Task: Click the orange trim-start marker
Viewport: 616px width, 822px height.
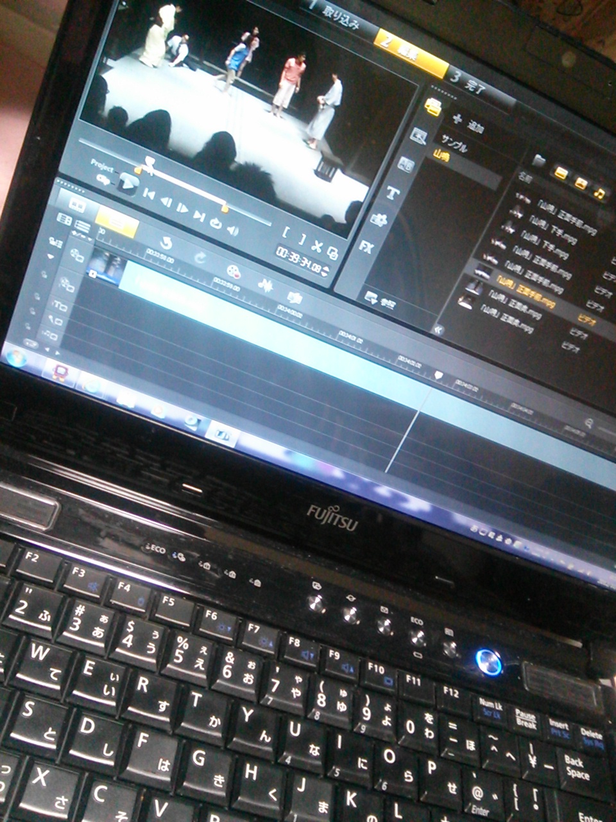Action: click(x=137, y=170)
